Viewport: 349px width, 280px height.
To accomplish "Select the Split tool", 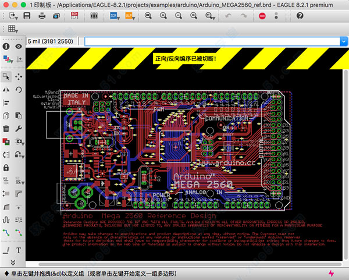I will pyautogui.click(x=6, y=207).
